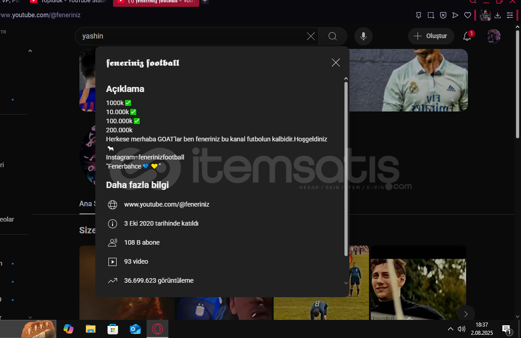Show hidden system tray icons
The height and width of the screenshot is (338, 521).
450,329
